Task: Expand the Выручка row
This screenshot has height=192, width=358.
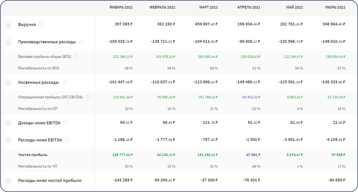Action: coord(8,25)
